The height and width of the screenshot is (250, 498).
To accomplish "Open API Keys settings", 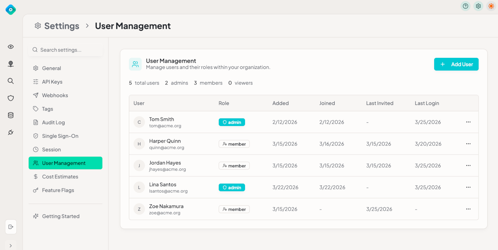I will [52, 82].
